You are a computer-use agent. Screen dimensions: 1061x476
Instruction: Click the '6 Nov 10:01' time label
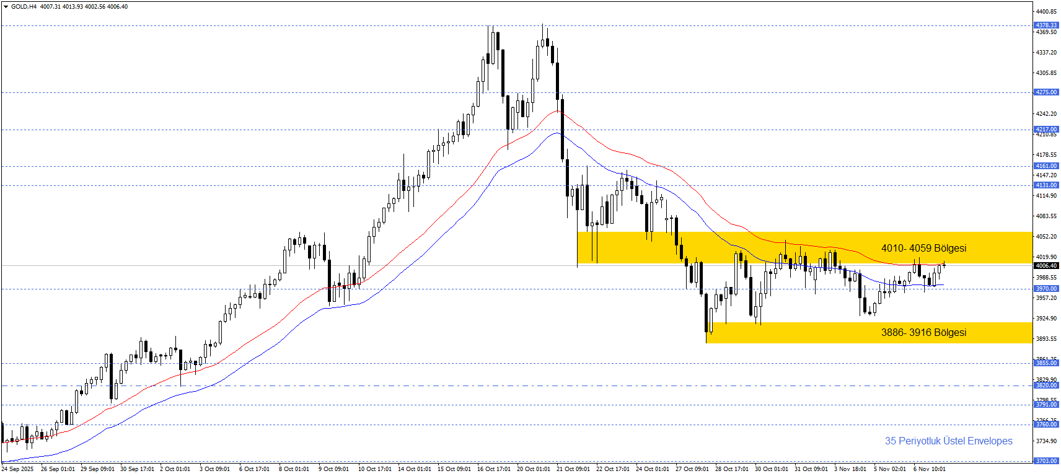(x=930, y=469)
